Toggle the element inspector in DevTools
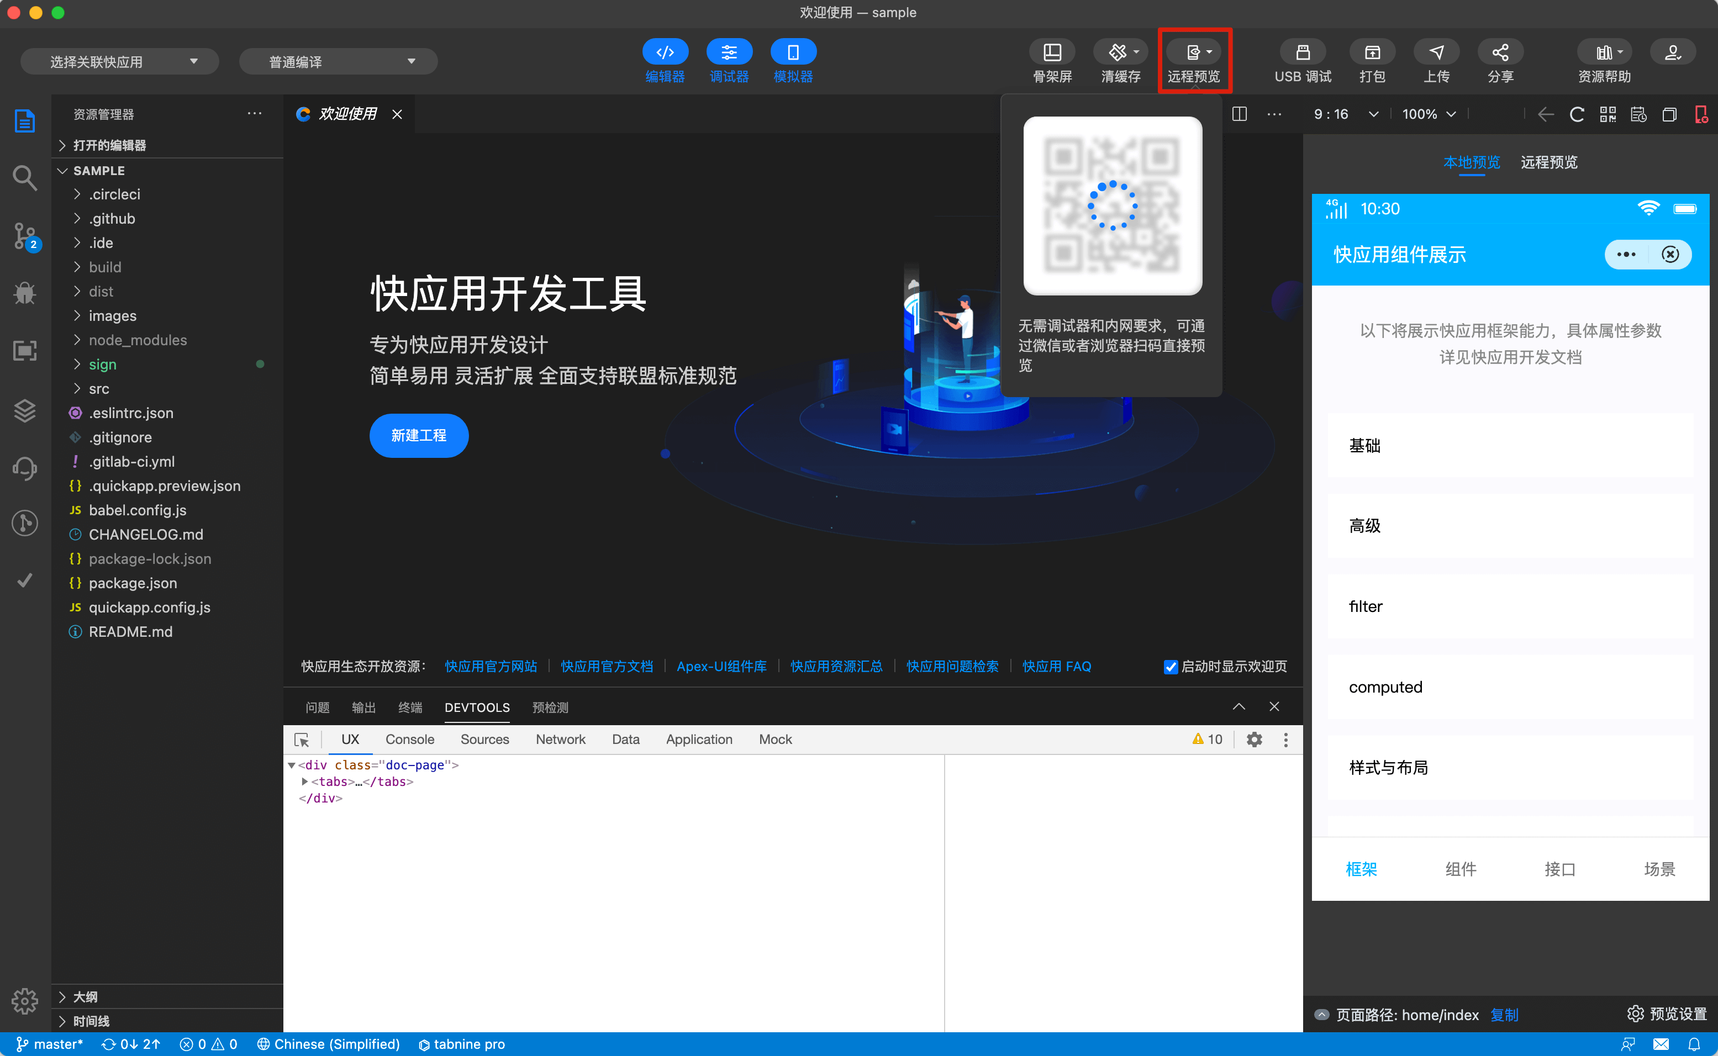The image size is (1718, 1056). coord(301,739)
